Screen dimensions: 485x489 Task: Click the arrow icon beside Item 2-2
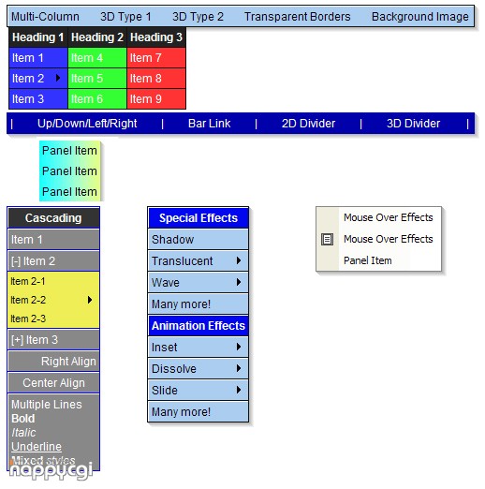[x=90, y=300]
